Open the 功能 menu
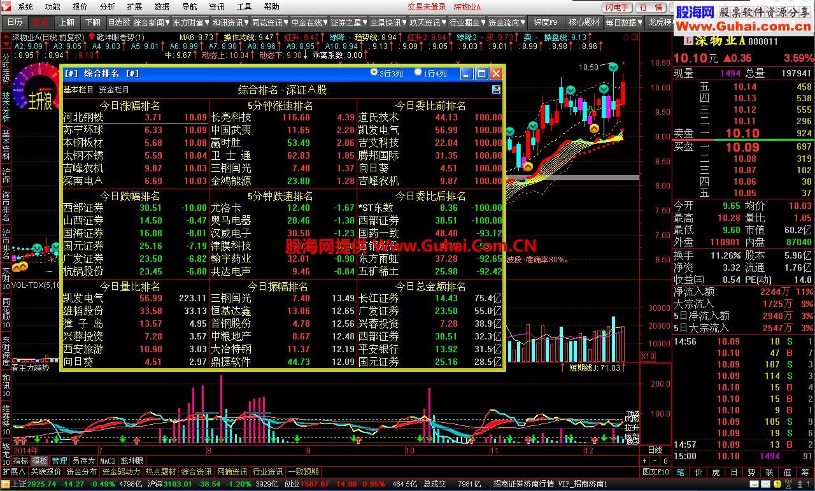Image resolution: width=815 pixels, height=491 pixels. pyautogui.click(x=53, y=7)
